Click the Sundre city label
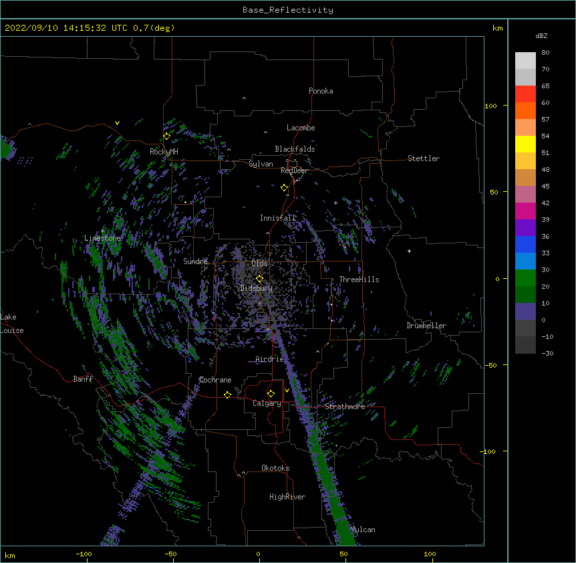Viewport: 576px width, 563px height. (x=195, y=261)
